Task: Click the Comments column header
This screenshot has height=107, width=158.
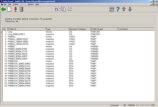Action: tap(136, 29)
